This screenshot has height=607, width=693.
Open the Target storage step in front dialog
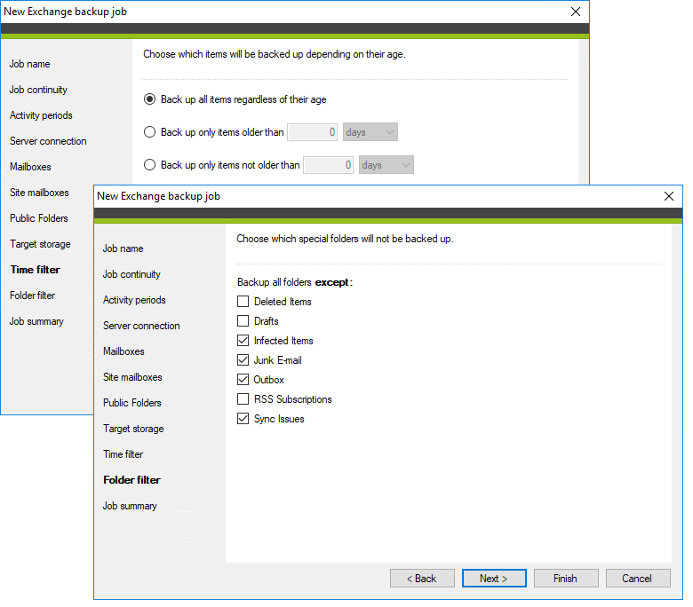[133, 429]
